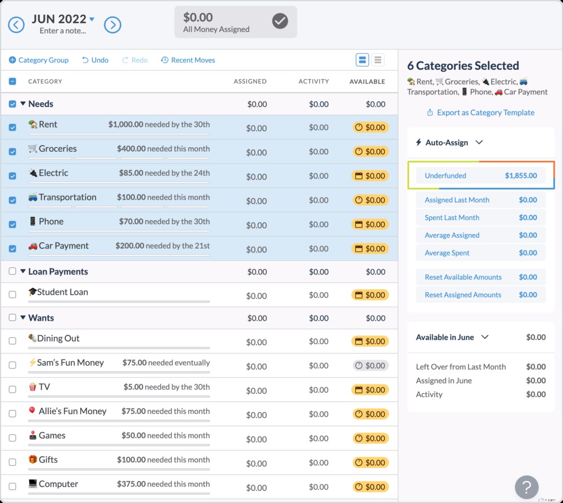563x503 pixels.
Task: Click the checkmark on All Money Assigned banner
Action: [x=280, y=22]
